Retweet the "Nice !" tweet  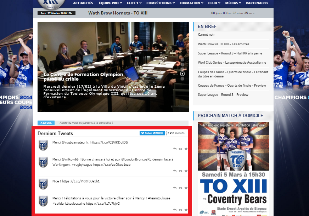tap(180, 188)
